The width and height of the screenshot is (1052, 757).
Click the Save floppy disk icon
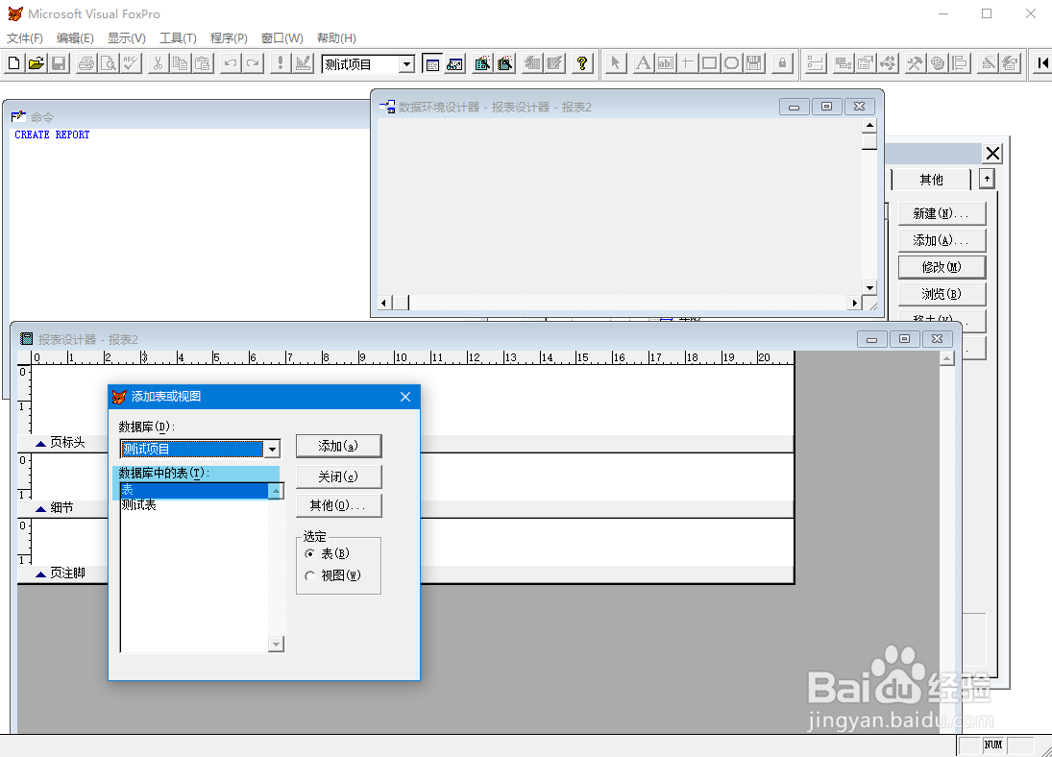(59, 63)
